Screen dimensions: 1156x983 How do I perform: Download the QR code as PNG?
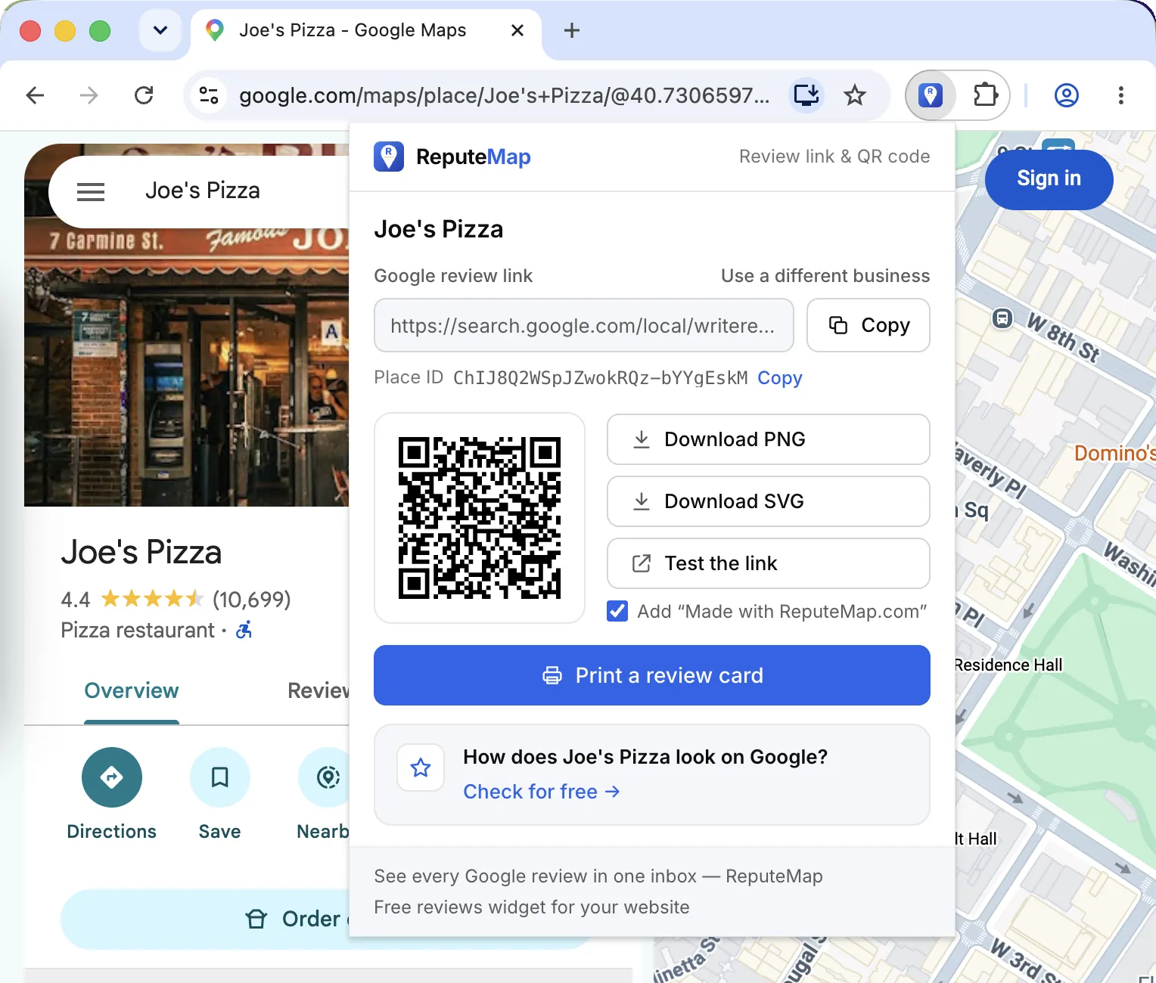coord(769,439)
